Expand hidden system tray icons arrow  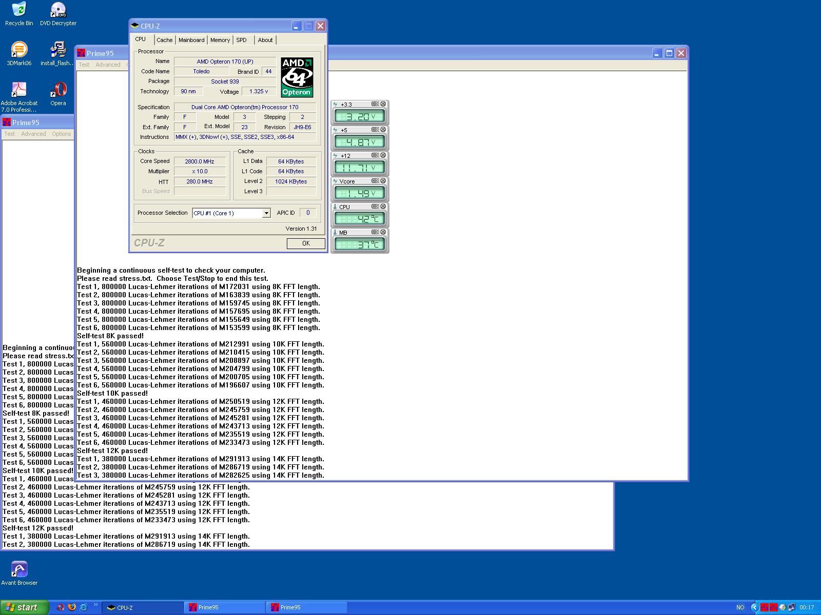tap(754, 607)
